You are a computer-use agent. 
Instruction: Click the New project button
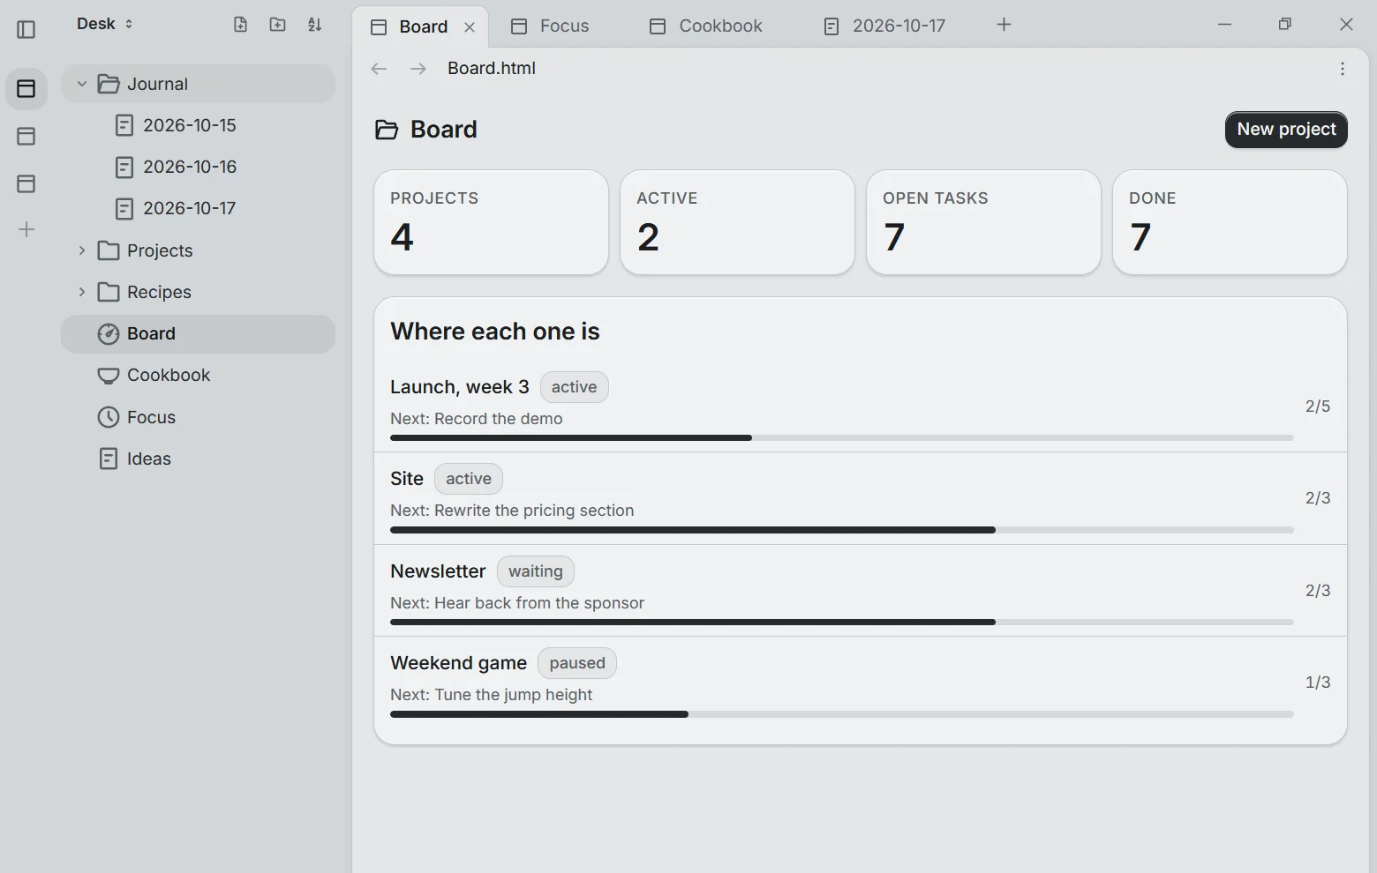pos(1286,130)
